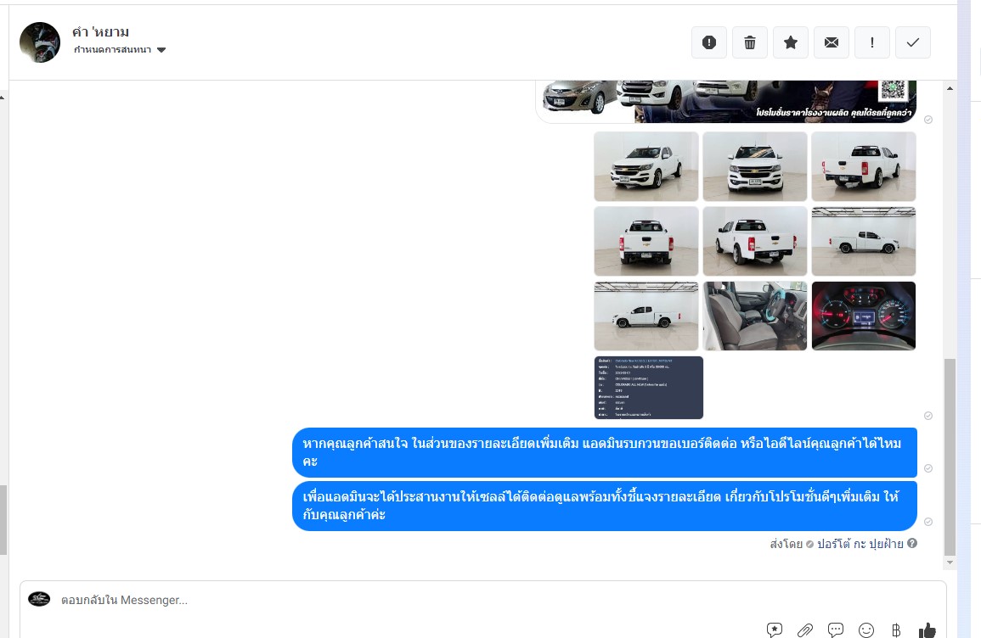Click message beginning เพื่อแอดมินจะได้ประสานงาน

605,506
